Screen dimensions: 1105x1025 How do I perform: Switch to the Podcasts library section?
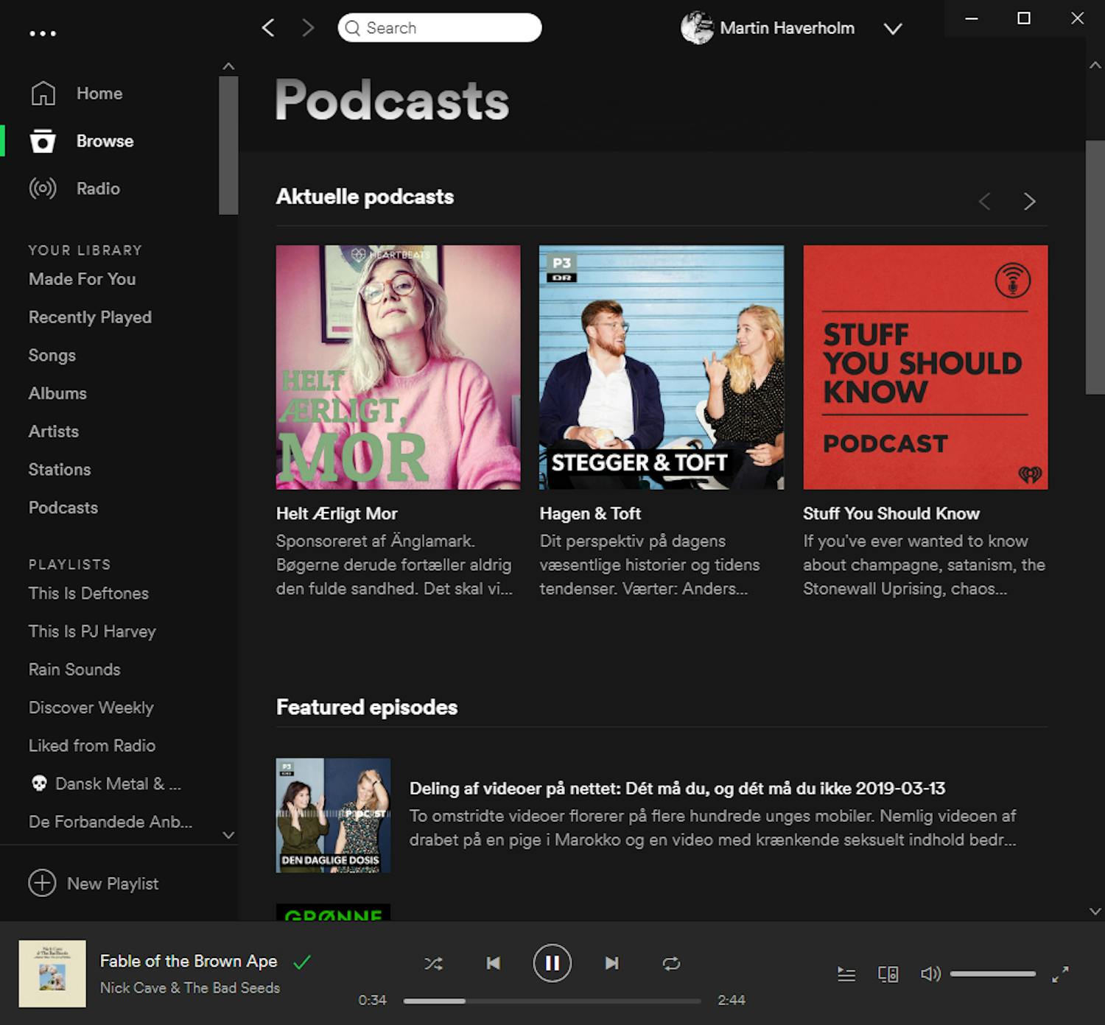[x=63, y=507]
